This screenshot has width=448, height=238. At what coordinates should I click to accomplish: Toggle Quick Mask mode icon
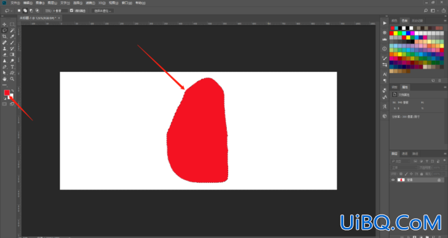coord(4,104)
